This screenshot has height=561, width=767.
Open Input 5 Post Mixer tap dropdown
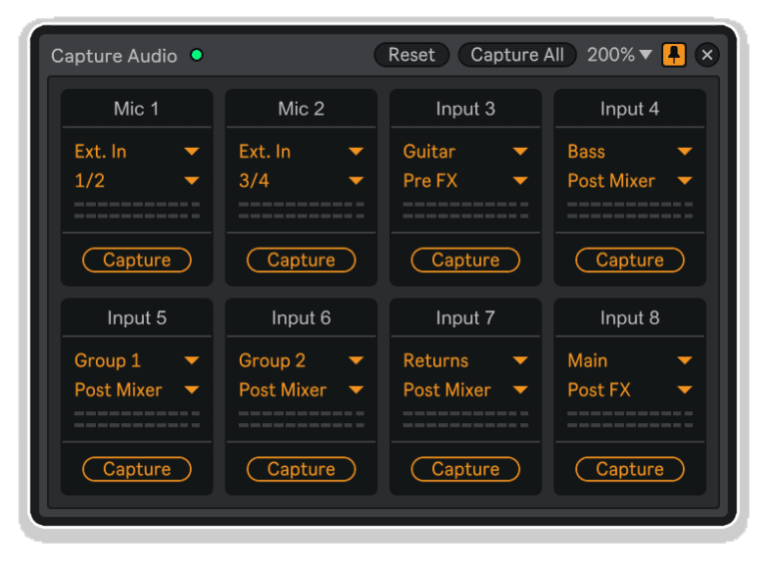(x=137, y=390)
